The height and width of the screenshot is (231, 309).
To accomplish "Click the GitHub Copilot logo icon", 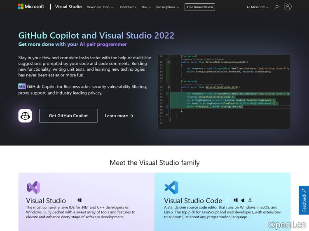I will coord(25,115).
